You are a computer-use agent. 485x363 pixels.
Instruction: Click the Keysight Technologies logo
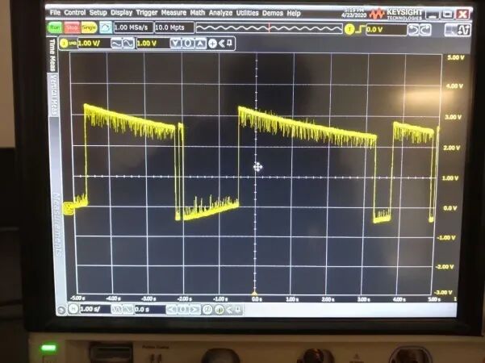tap(396, 13)
